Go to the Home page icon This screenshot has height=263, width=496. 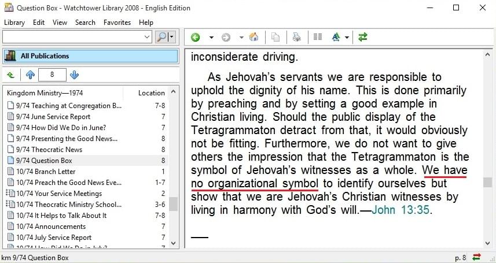(253, 37)
